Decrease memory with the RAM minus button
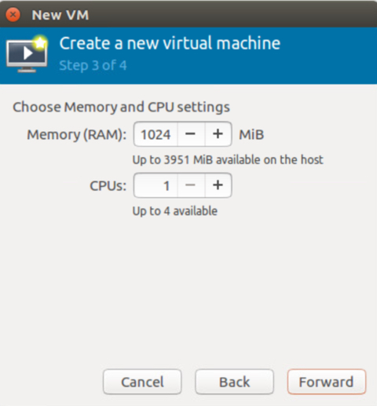 (191, 134)
